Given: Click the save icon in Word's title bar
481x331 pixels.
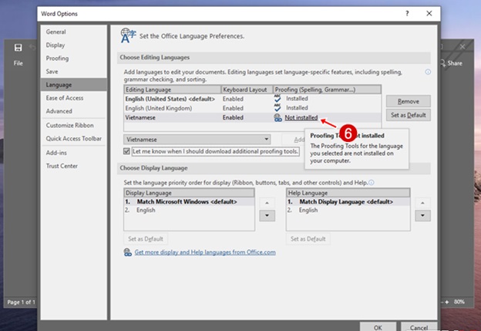Looking at the screenshot, I should coord(18,48).
